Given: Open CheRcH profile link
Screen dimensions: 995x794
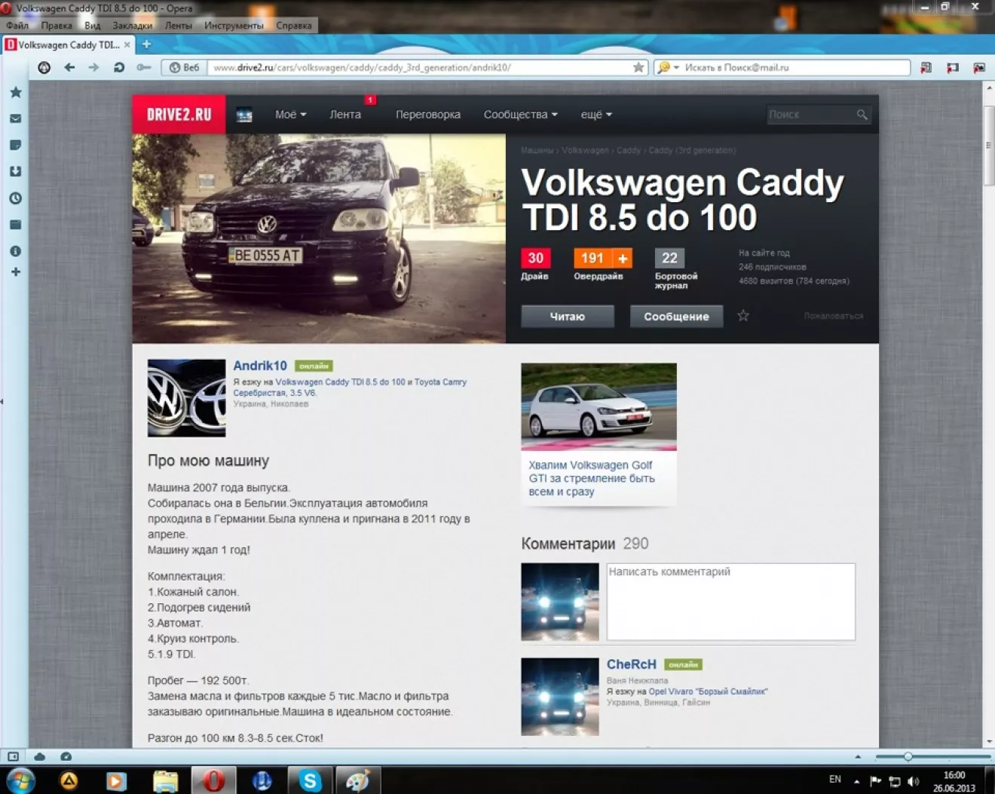Looking at the screenshot, I should [632, 664].
